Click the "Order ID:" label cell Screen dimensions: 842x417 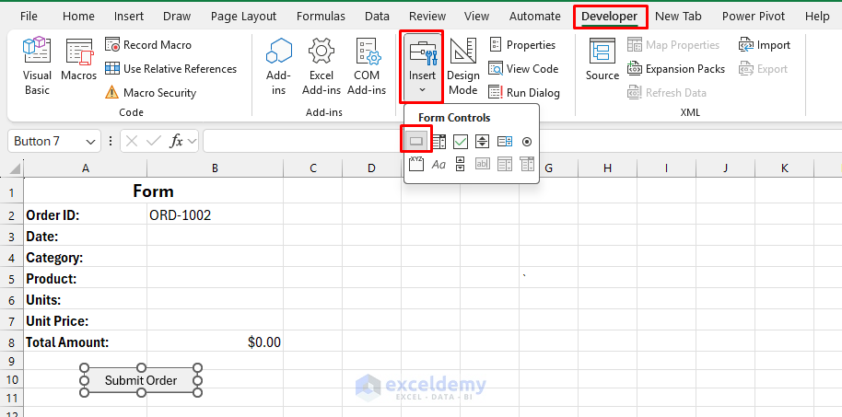tap(86, 215)
